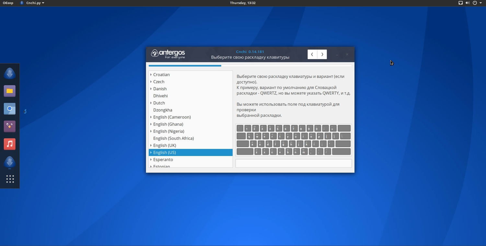Open the wired network icon in the top bar
This screenshot has height=246, width=486.
coord(460,3)
